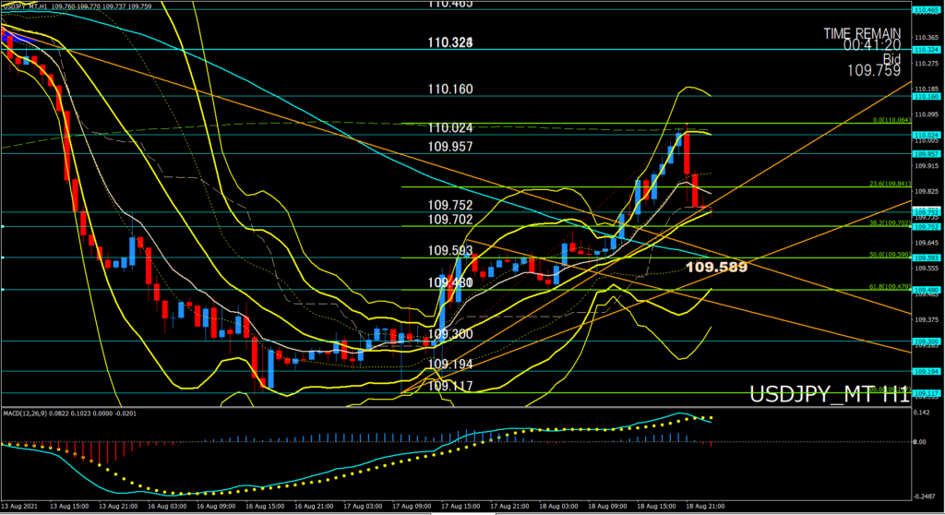Image resolution: width=945 pixels, height=515 pixels.
Task: Click the 16 Aug 15:00 time label
Action: 265,507
